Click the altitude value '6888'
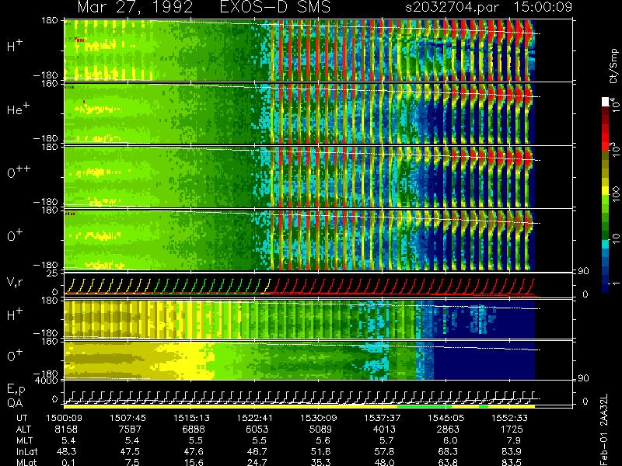The image size is (622, 466). pyautogui.click(x=194, y=429)
